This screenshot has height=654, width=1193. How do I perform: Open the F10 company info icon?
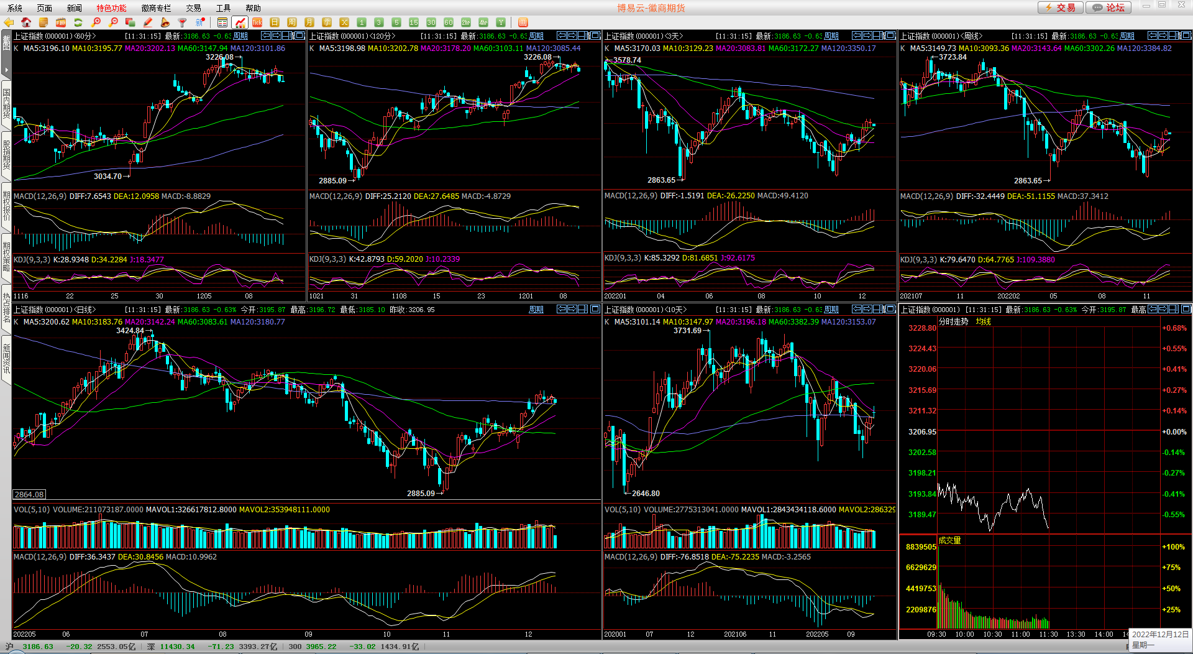(61, 22)
